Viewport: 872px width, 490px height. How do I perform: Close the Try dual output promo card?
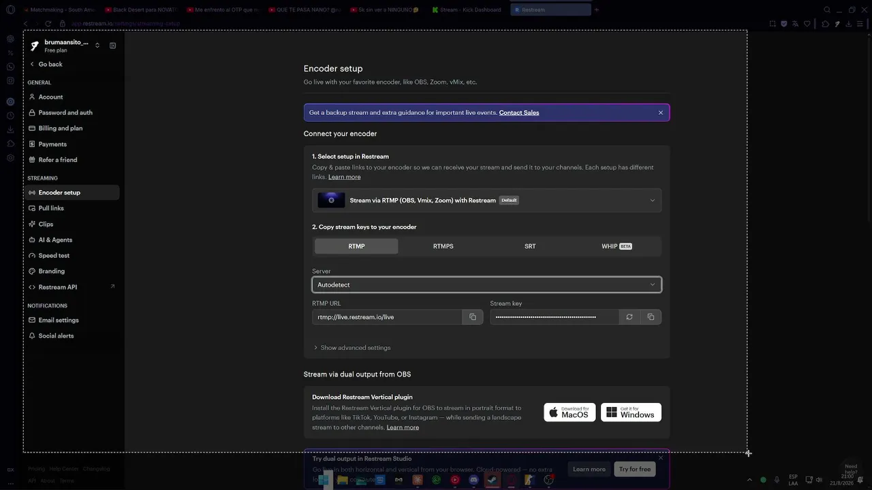tap(660, 458)
